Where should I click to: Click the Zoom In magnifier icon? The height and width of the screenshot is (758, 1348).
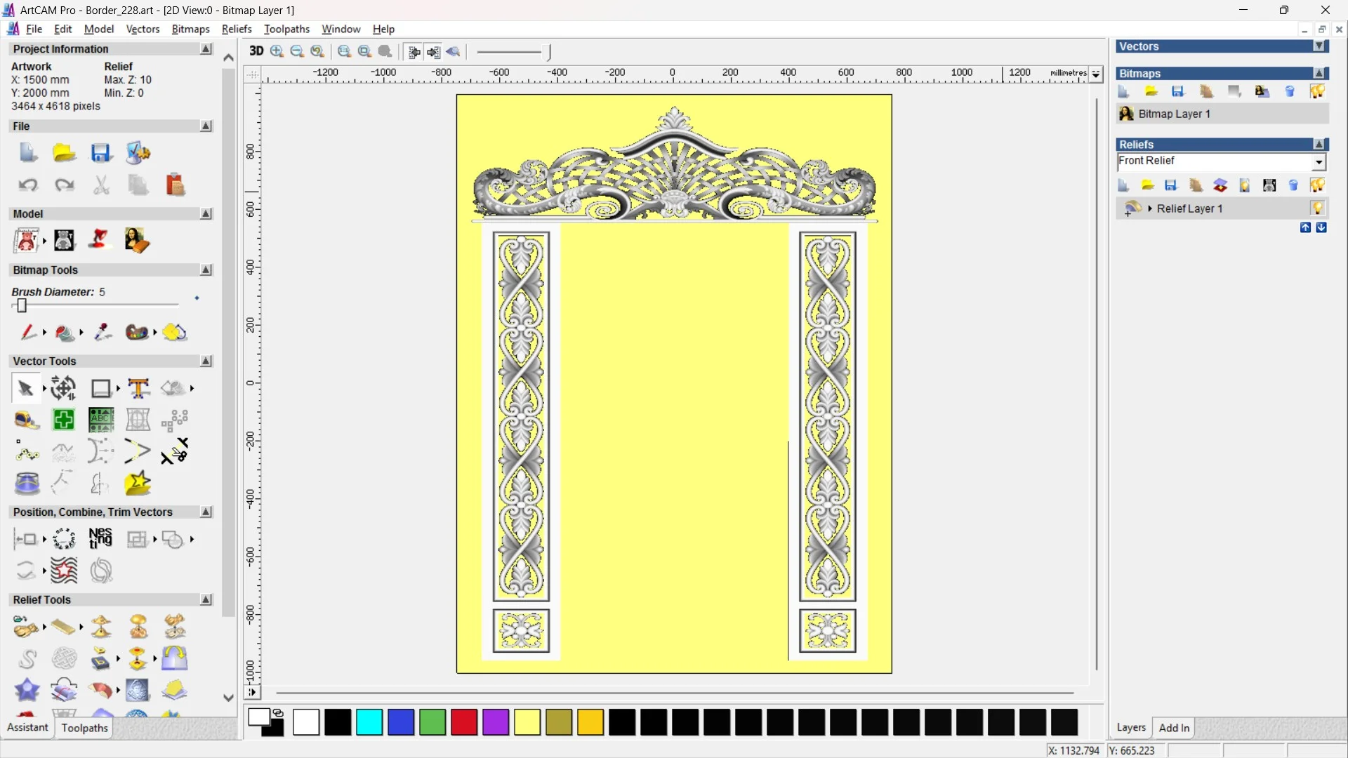tap(277, 51)
